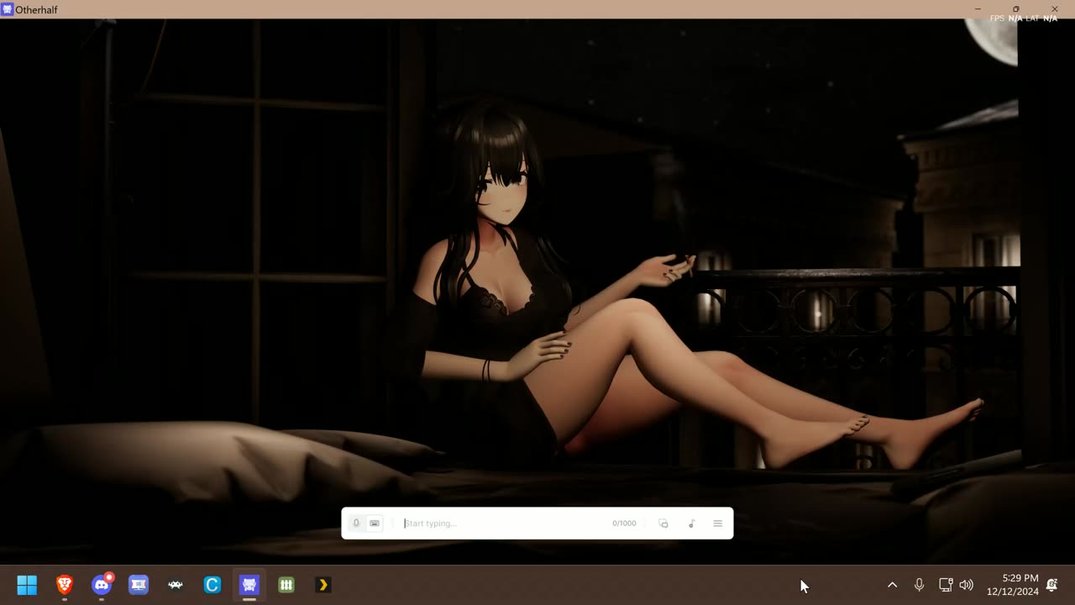1075x605 pixels.
Task: Minimize the Otherhalf window
Action: 978,9
